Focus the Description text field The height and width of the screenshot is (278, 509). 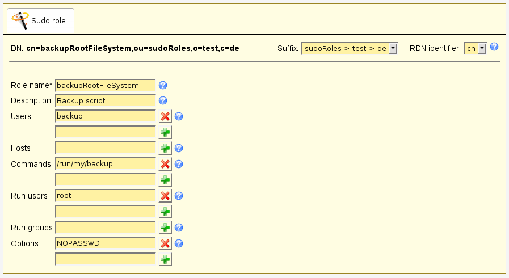point(105,100)
